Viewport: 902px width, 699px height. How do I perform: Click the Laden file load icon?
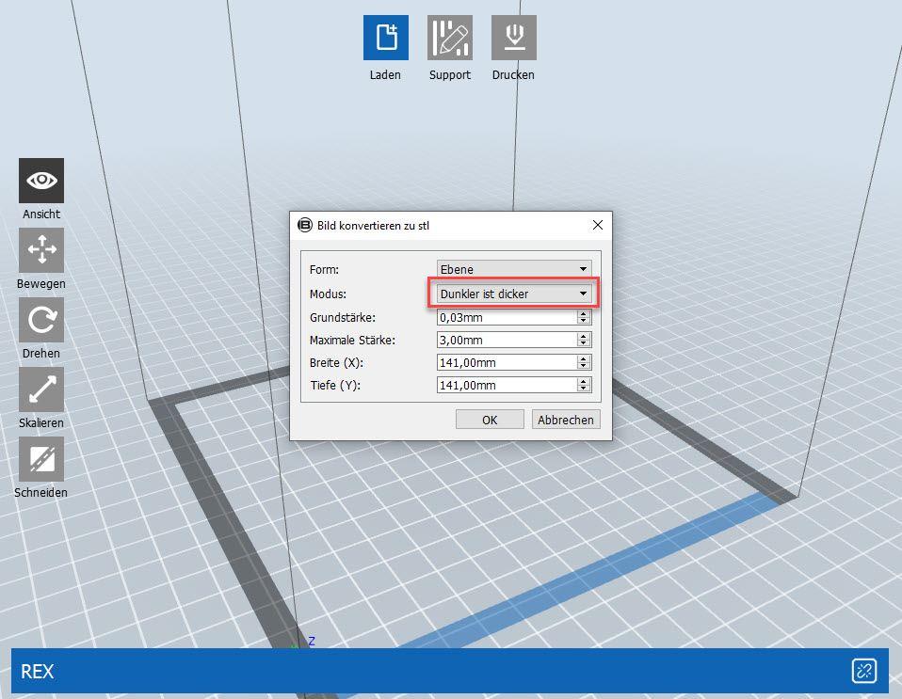(x=386, y=39)
